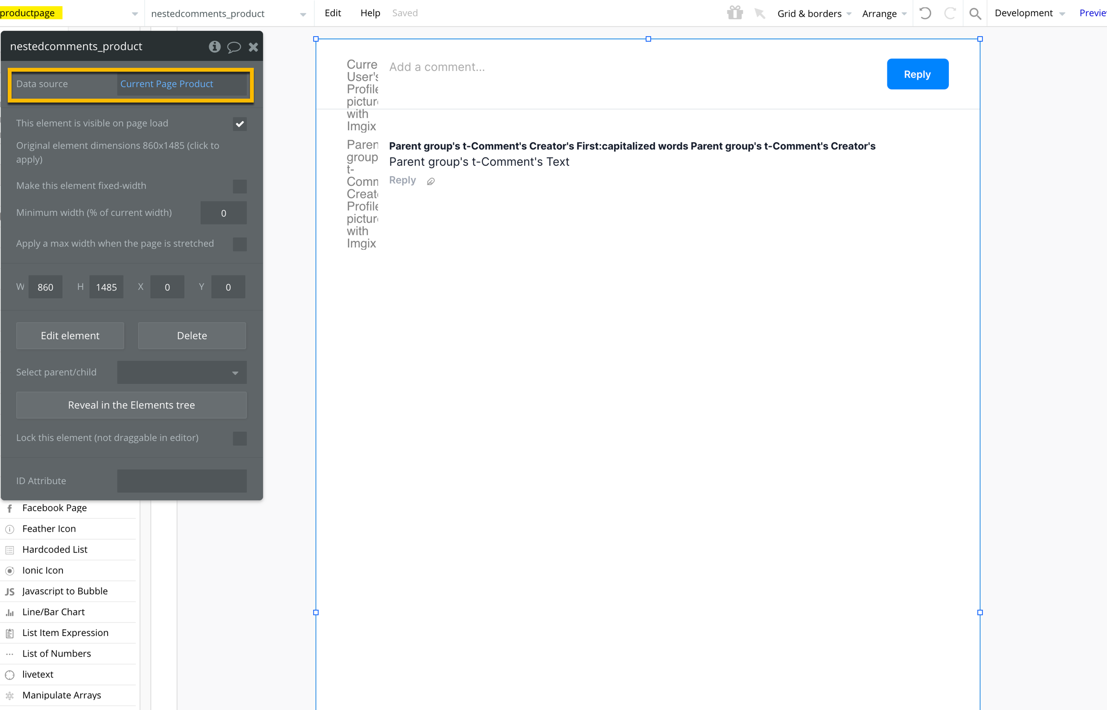Viewport: 1107px width, 710px height.
Task: Check lock this element checkbox
Action: click(x=239, y=438)
